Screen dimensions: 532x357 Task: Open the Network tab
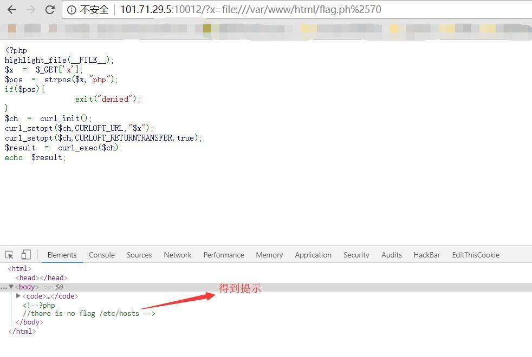178,255
